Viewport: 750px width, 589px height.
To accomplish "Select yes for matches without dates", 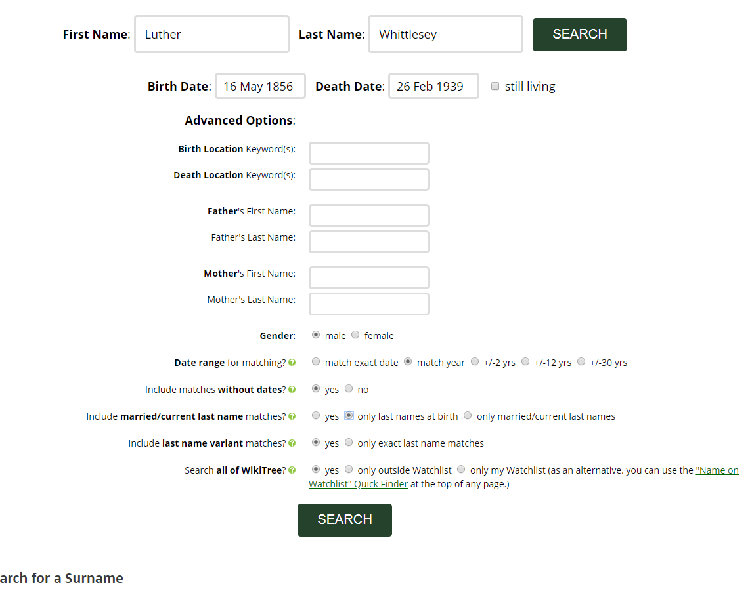I will point(316,388).
